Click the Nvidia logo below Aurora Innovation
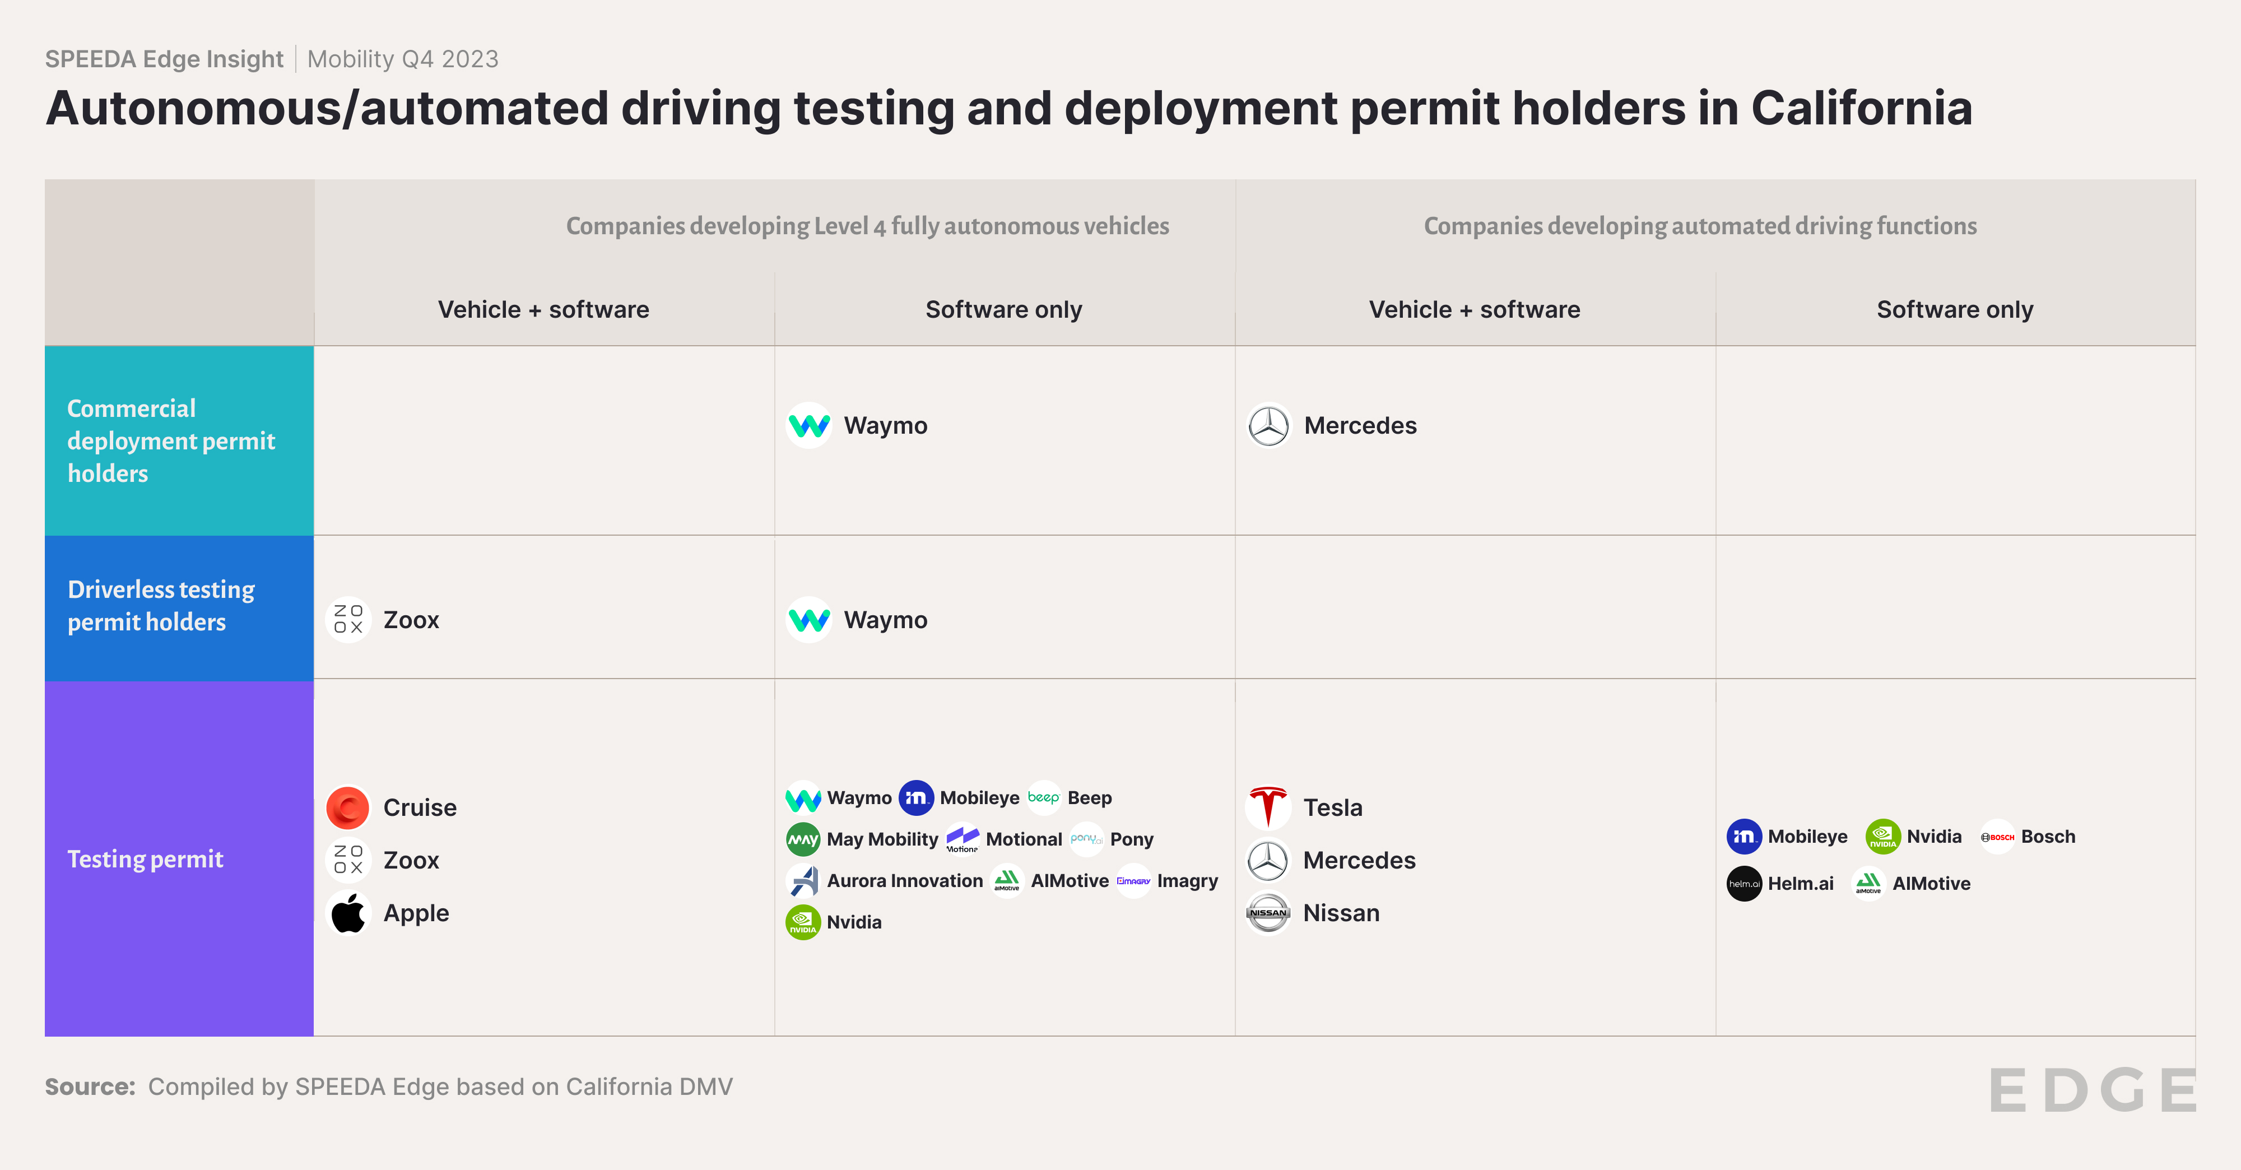Image resolution: width=2241 pixels, height=1170 pixels. (803, 922)
